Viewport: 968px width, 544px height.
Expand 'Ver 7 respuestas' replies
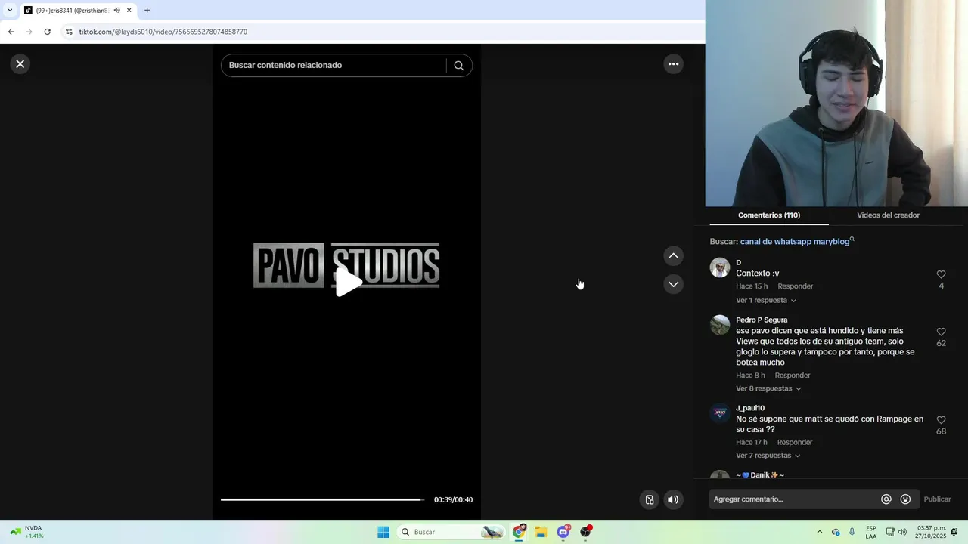tap(768, 456)
